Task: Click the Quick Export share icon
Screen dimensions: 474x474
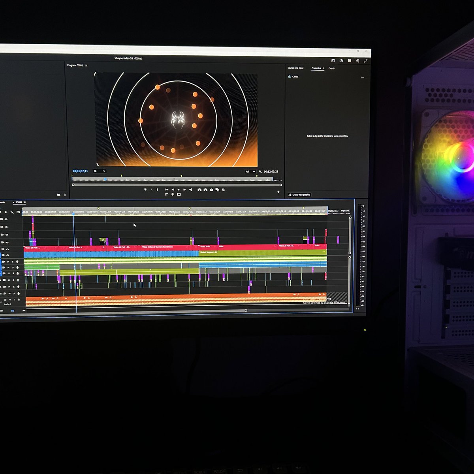Action: (x=341, y=61)
